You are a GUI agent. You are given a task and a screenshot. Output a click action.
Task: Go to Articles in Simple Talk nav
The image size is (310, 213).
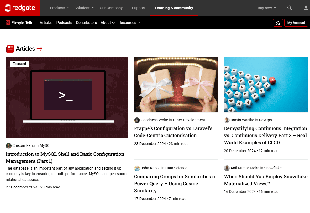point(46,23)
